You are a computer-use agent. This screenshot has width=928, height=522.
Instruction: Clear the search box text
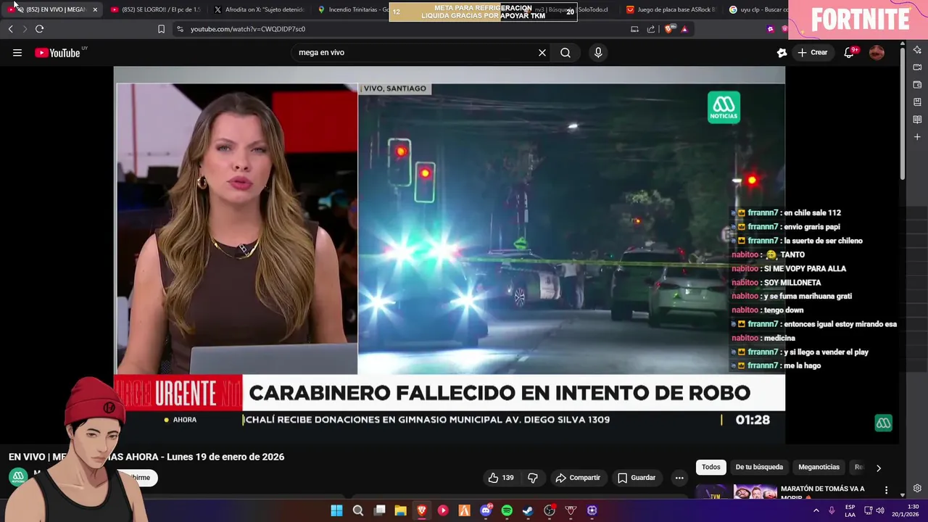542,52
